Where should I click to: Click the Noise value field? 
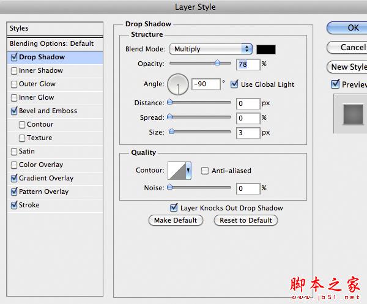[248, 188]
